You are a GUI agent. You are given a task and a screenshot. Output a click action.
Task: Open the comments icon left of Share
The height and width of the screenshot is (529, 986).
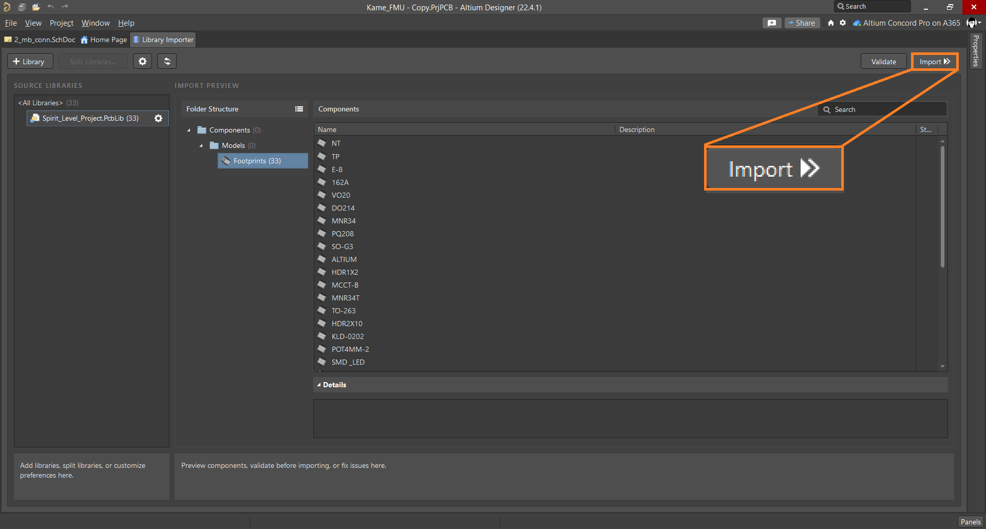coord(772,23)
